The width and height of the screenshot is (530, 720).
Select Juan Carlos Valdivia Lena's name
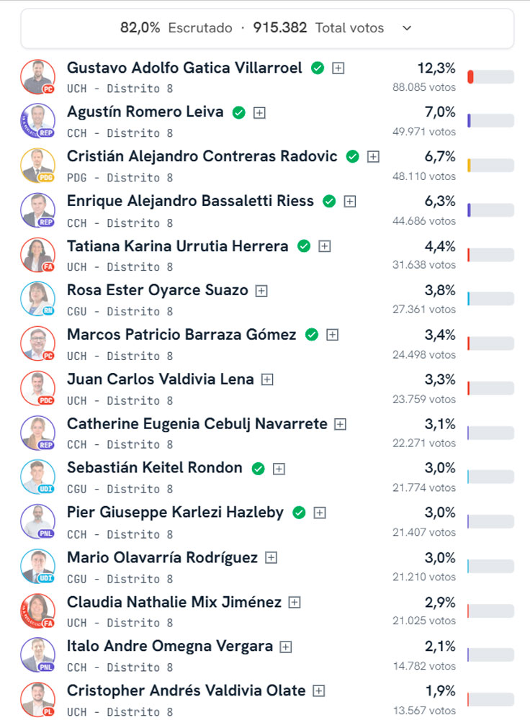click(x=160, y=379)
